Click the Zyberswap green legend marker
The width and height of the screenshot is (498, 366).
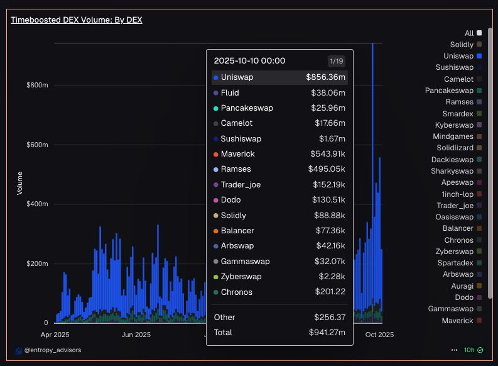479,252
